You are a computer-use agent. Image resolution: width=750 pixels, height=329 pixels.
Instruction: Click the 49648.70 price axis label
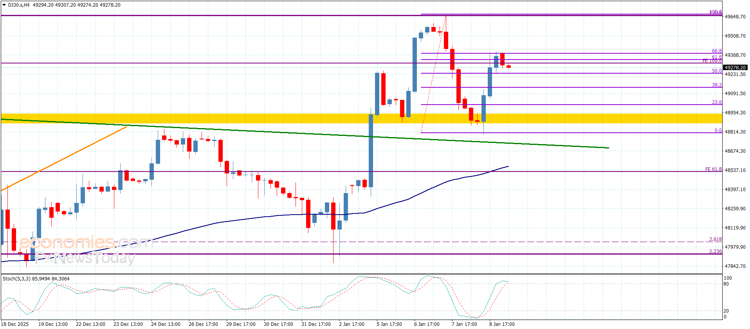pyautogui.click(x=735, y=17)
